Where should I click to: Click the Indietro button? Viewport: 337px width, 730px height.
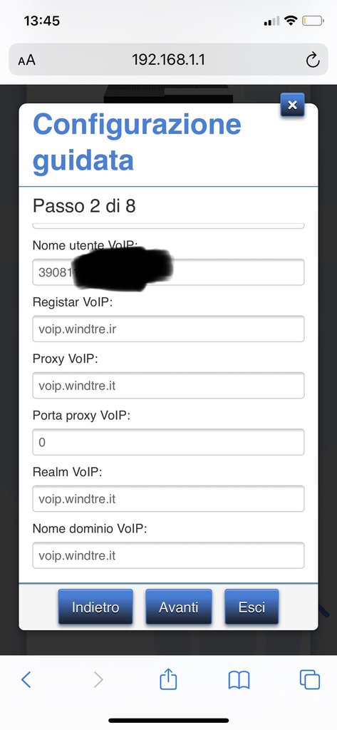tap(95, 607)
